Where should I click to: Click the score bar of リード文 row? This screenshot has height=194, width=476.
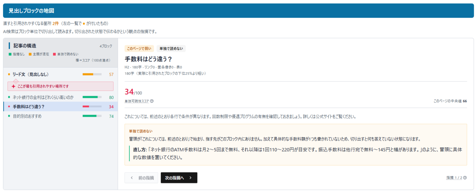click(92, 74)
